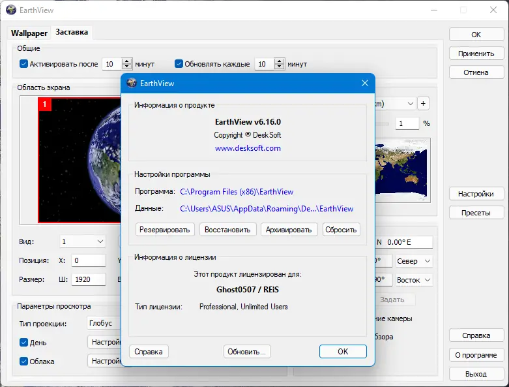
Task: Click the plus button next to the map dropdown
Action: coord(423,104)
